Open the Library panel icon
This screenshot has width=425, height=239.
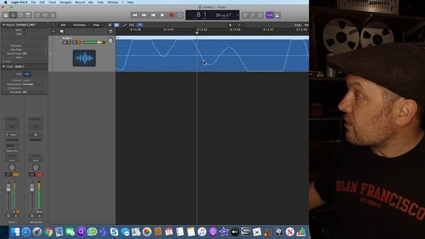pyautogui.click(x=6, y=15)
